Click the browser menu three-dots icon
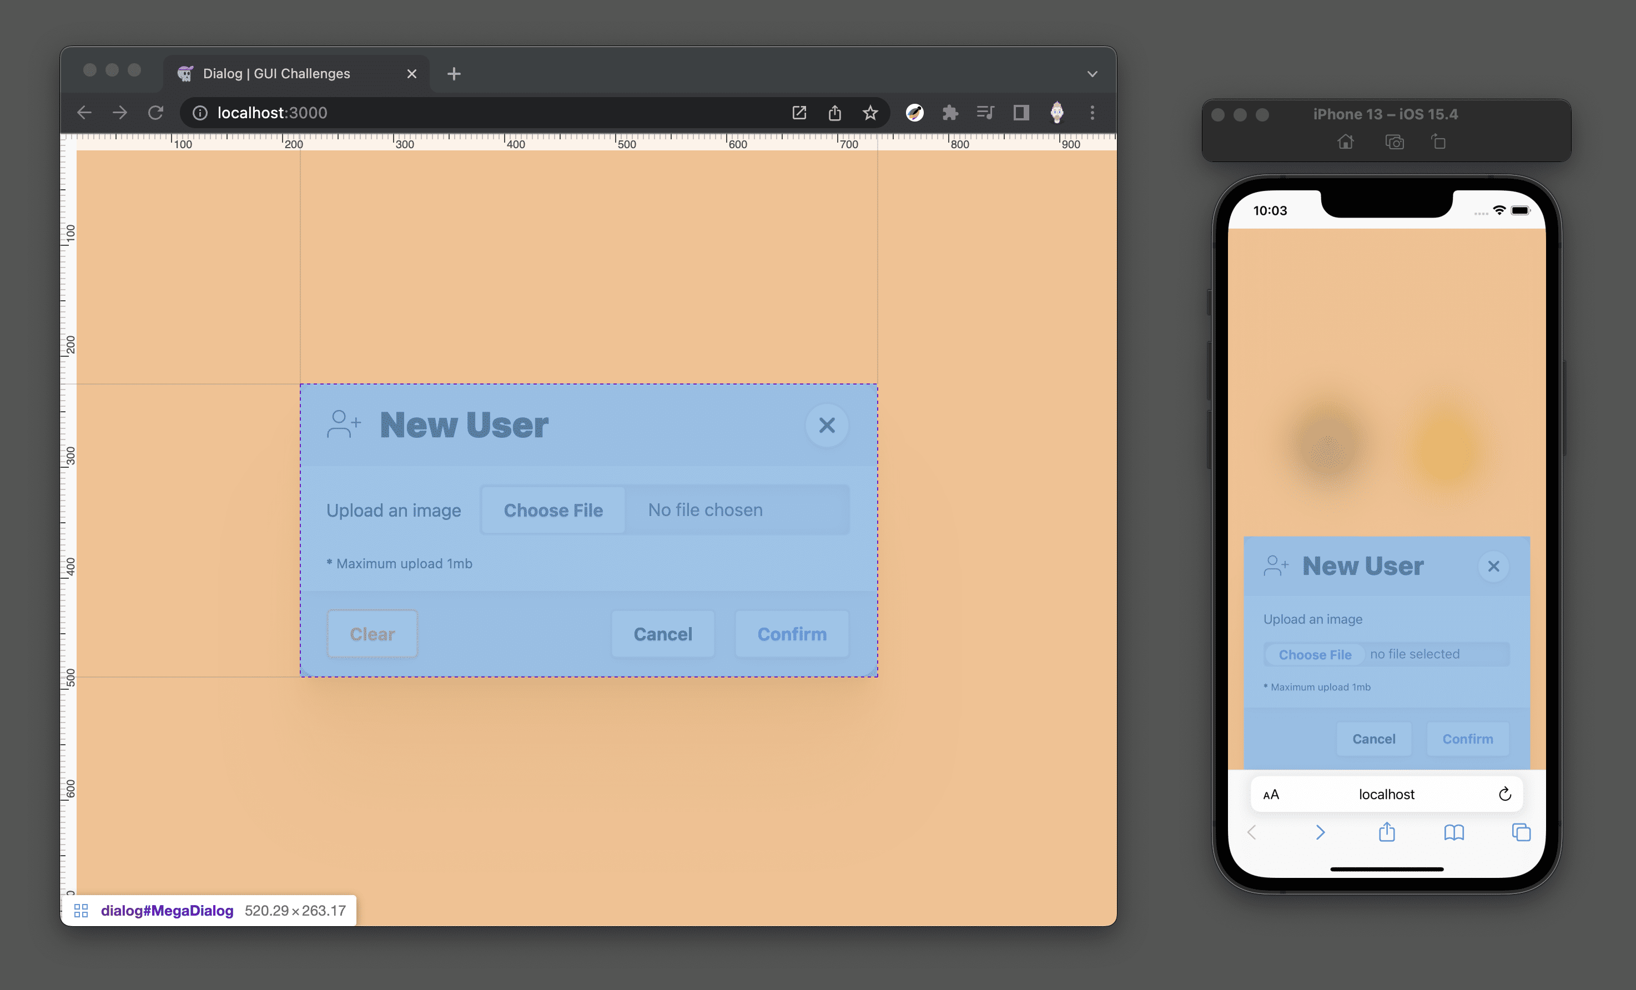Image resolution: width=1636 pixels, height=990 pixels. 1091,113
